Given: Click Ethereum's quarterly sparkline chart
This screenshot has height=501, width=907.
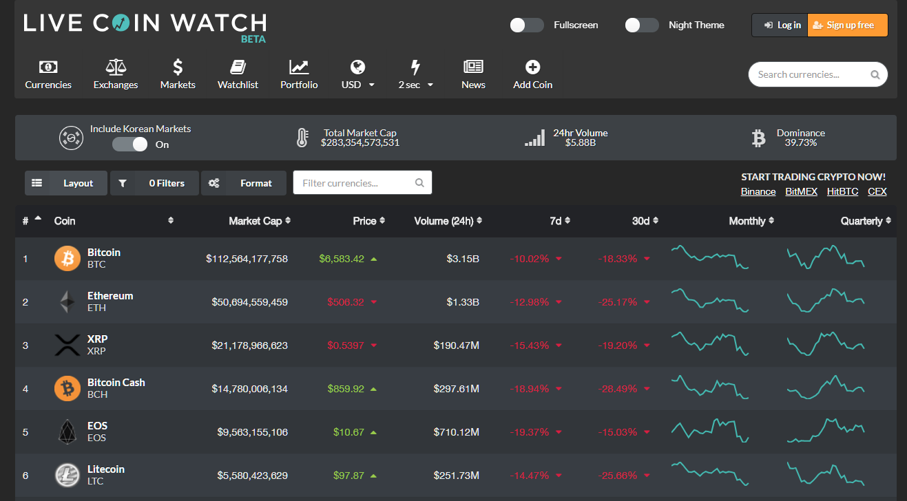Looking at the screenshot, I should click(x=825, y=301).
